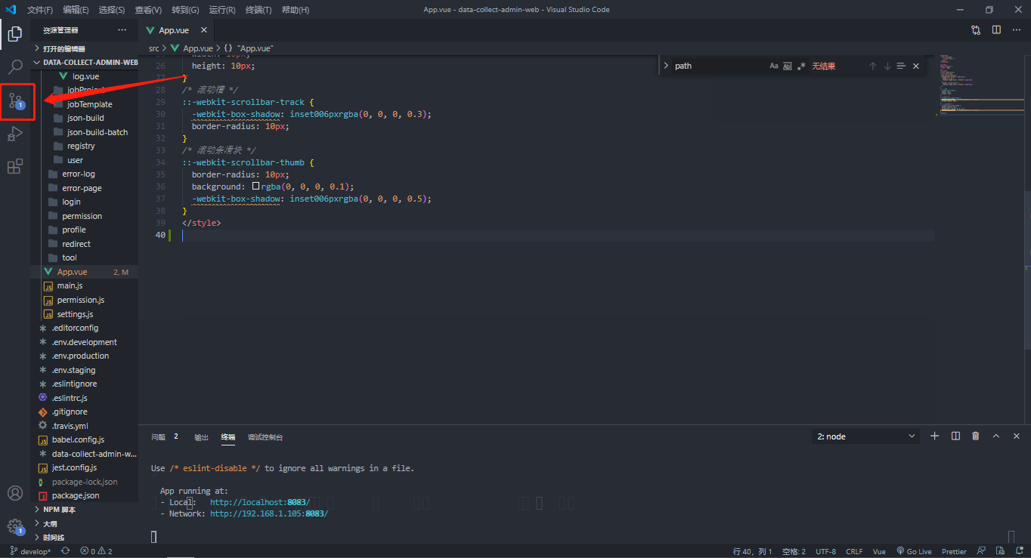Expand the Outline section
Viewport: 1031px width, 558px height.
[85, 523]
